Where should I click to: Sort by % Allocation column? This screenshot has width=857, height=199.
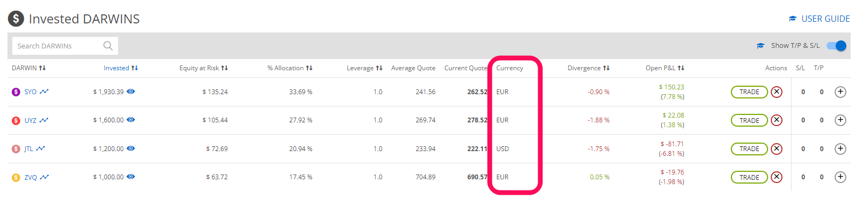tap(290, 68)
